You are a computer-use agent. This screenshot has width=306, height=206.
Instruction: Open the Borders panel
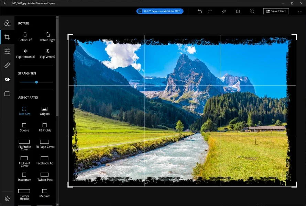[x=7, y=93]
